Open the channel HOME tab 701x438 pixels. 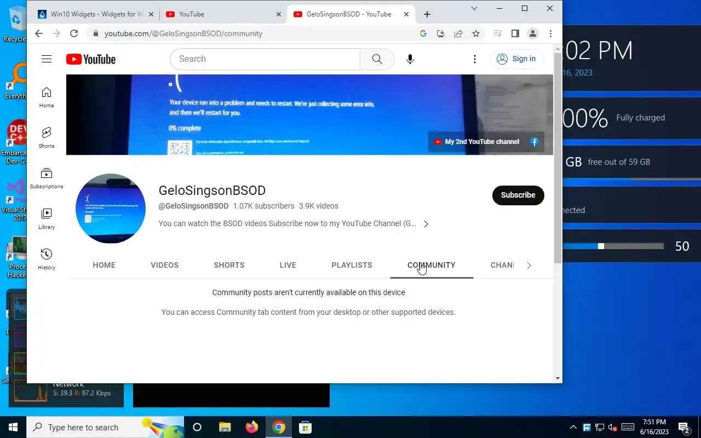coord(104,265)
